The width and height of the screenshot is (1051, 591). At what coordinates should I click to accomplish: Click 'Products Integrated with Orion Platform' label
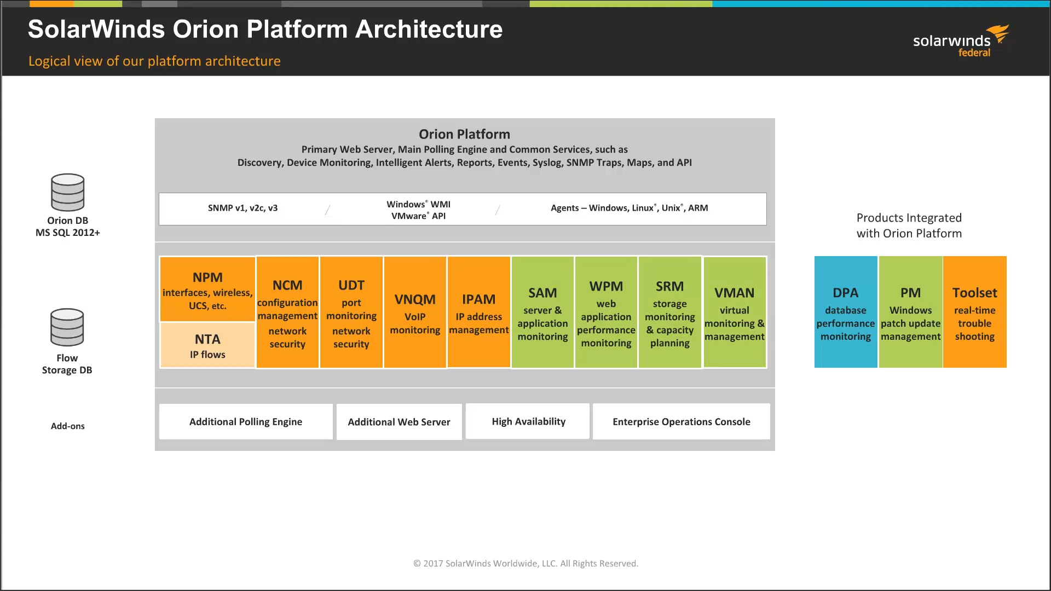tap(909, 225)
